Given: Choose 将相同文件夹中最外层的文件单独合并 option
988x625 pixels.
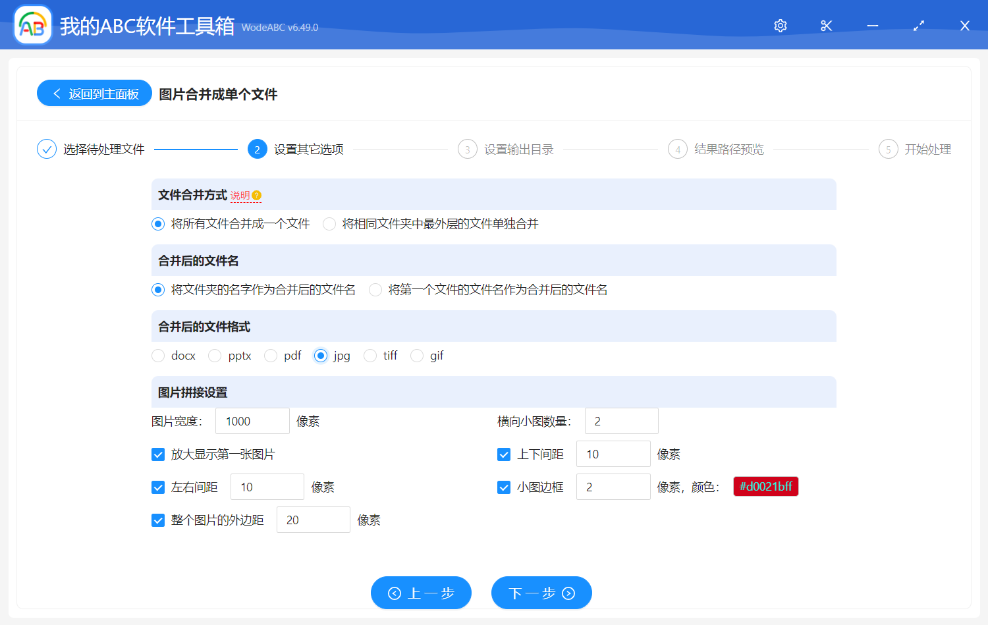Looking at the screenshot, I should [329, 224].
